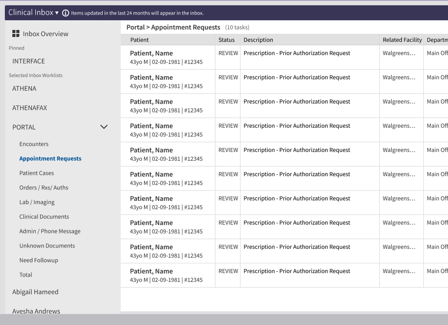The width and height of the screenshot is (448, 325).
Task: Click the ninth row's Prior Authorization Request description
Action: (x=297, y=247)
